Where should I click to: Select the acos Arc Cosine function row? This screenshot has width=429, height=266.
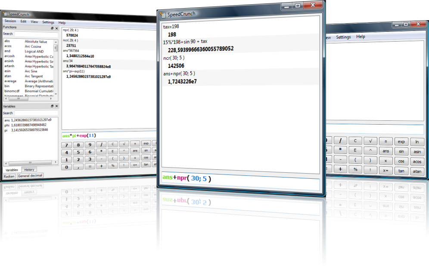point(28,46)
